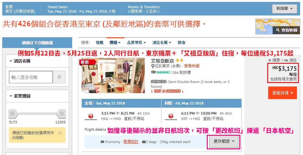This screenshot has width=303, height=155.
Task: Open the 票價條款 link
Action: point(131,142)
